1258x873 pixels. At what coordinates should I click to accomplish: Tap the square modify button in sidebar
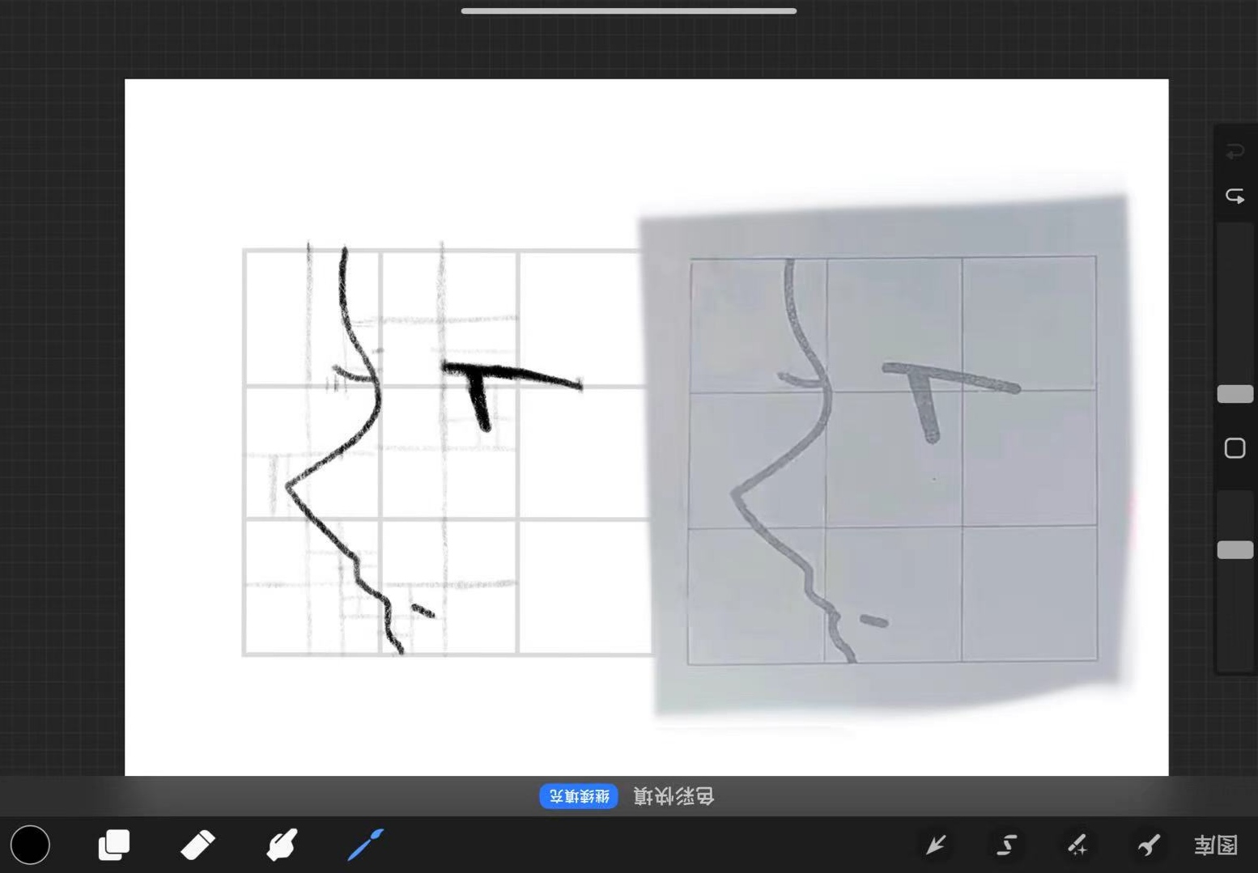point(1235,448)
